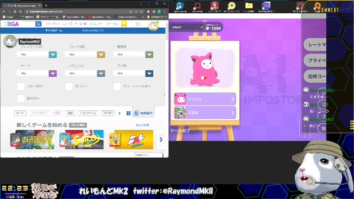
Task: Open the yellow folder desktop icon
Action: coord(249,7)
